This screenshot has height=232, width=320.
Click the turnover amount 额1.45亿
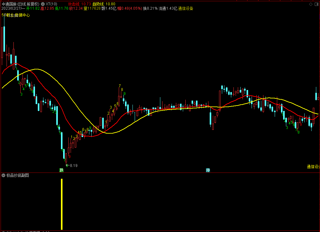109,8
